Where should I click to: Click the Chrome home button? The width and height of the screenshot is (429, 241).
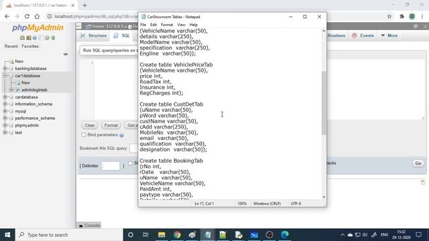[x=37, y=16]
